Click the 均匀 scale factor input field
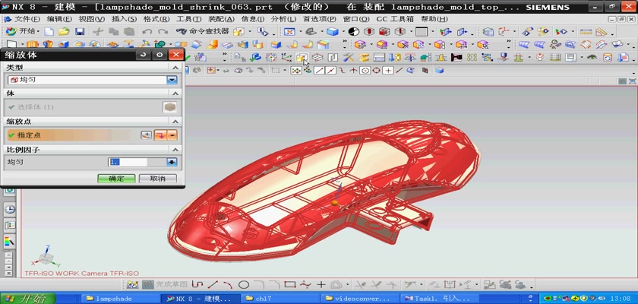Image resolution: width=638 pixels, height=304 pixels. click(128, 162)
